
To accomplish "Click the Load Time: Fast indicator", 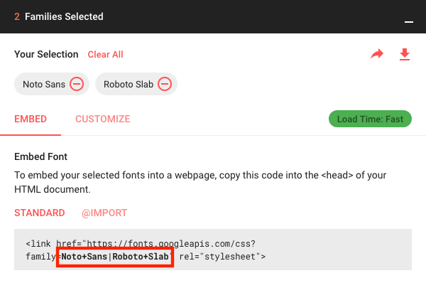I will point(370,119).
